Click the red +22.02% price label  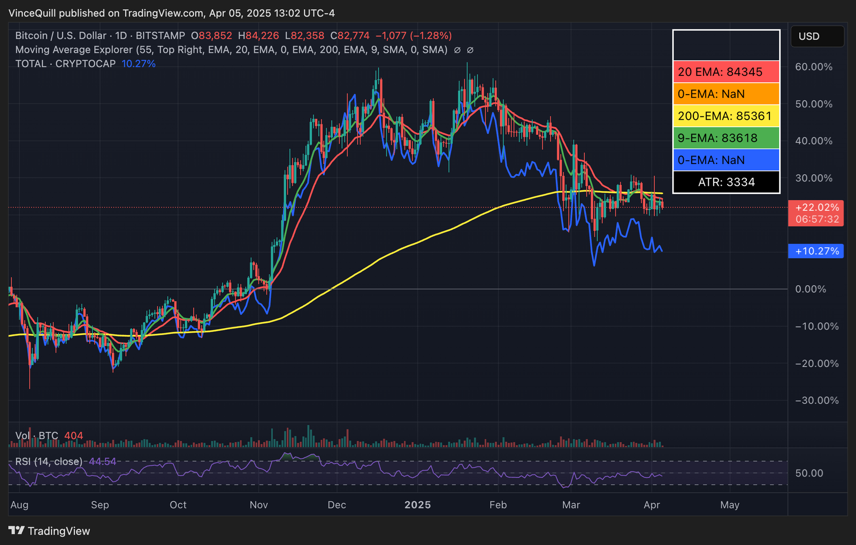pos(816,207)
